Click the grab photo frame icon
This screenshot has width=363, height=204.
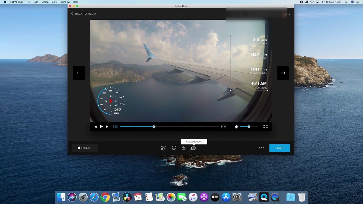pyautogui.click(x=183, y=148)
